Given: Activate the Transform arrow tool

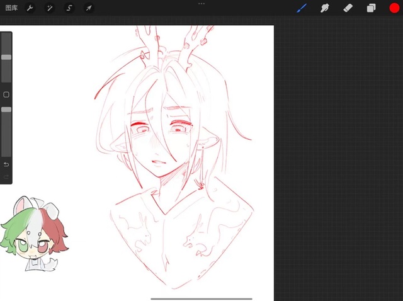Looking at the screenshot, I should (89, 8).
